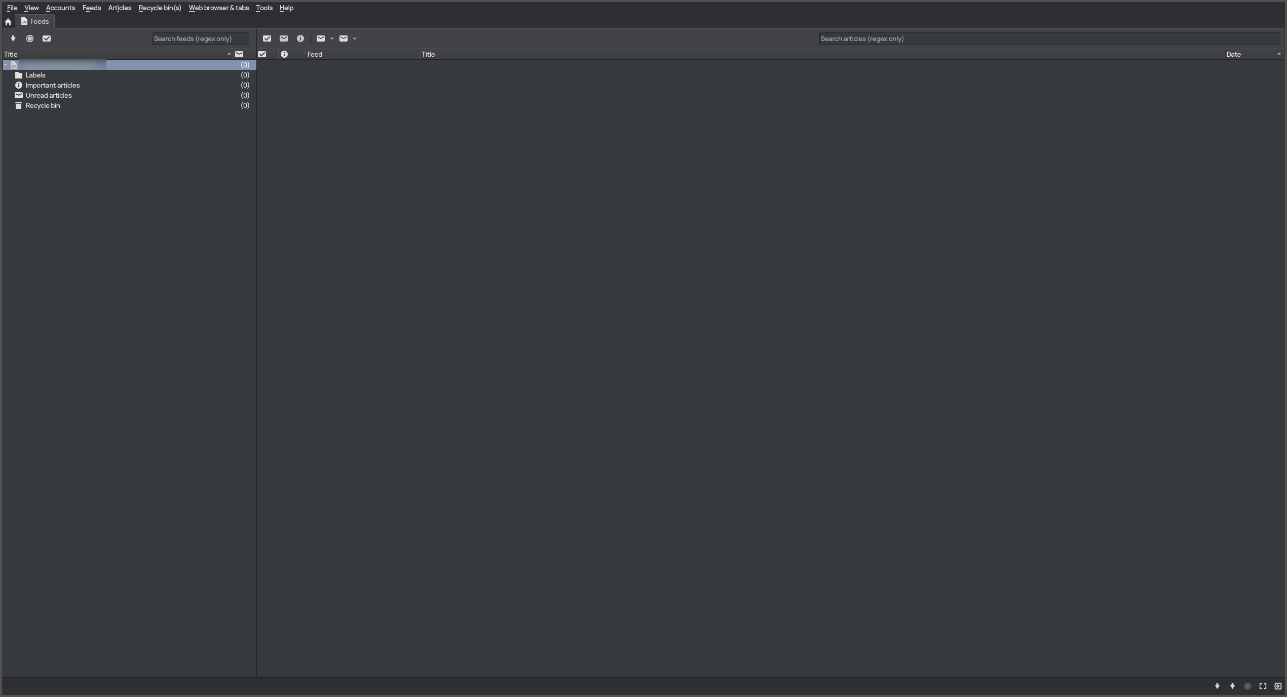
Task: Toggle the importance column header in article list
Action: coord(284,54)
